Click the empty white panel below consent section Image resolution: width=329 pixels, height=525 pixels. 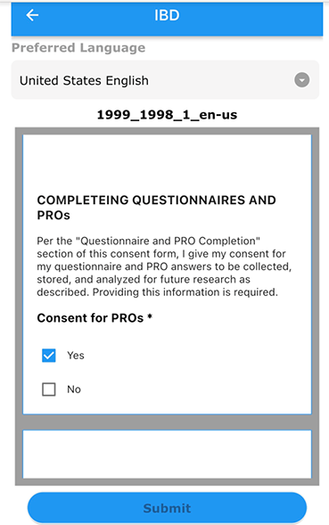[x=167, y=455]
